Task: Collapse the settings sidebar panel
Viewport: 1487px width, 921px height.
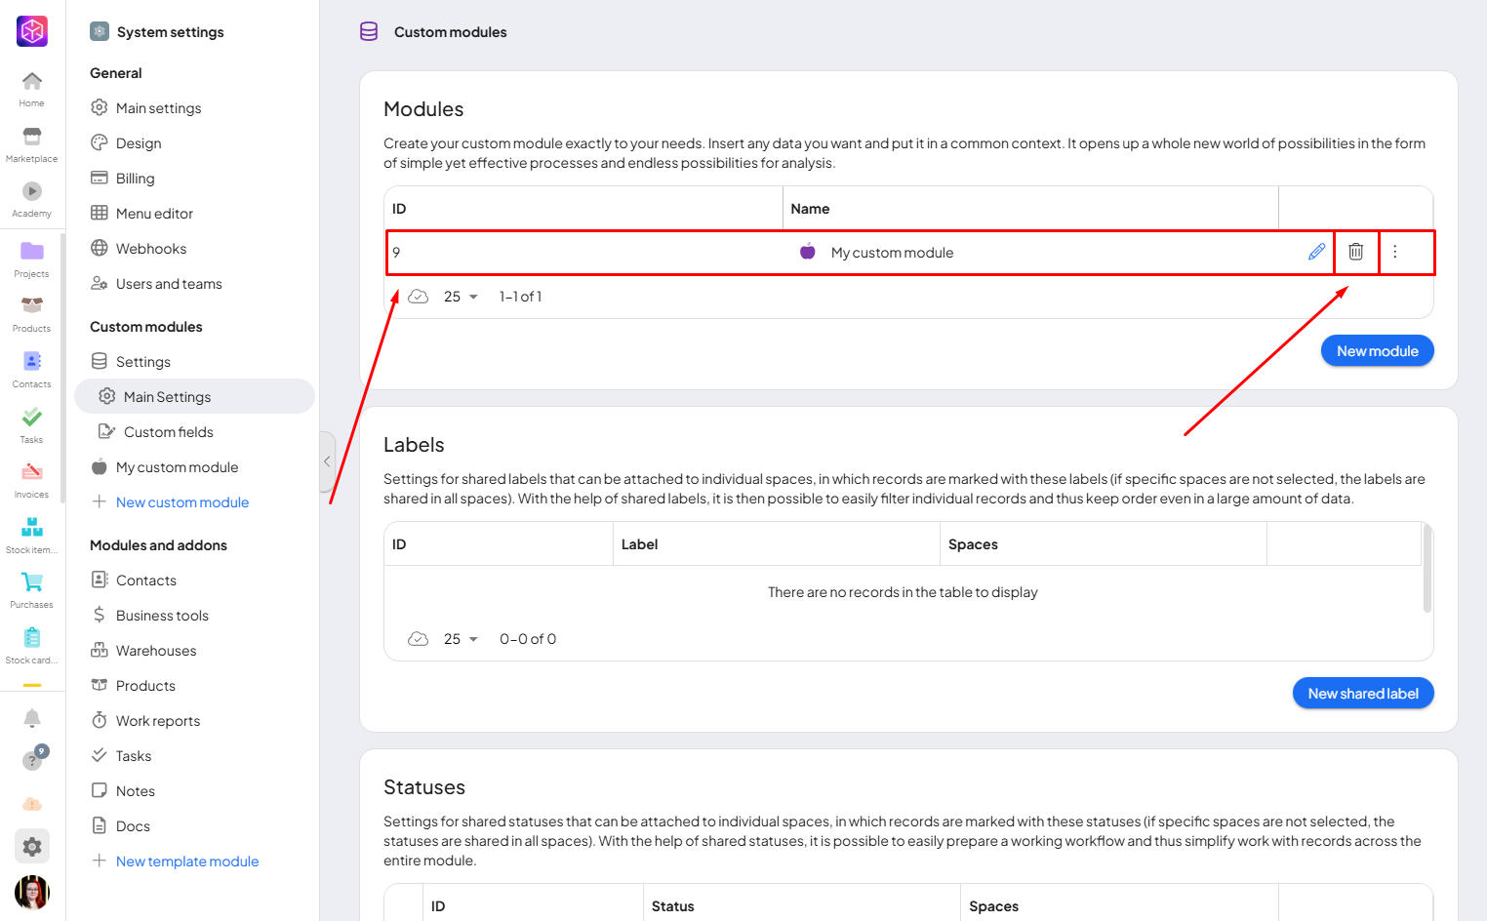Action: click(327, 461)
